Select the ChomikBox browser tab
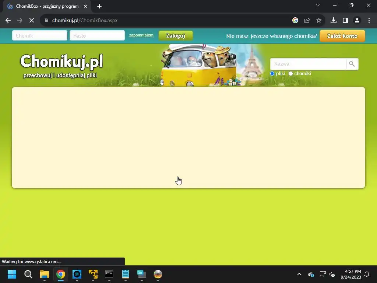The width and height of the screenshot is (377, 283). click(47, 7)
